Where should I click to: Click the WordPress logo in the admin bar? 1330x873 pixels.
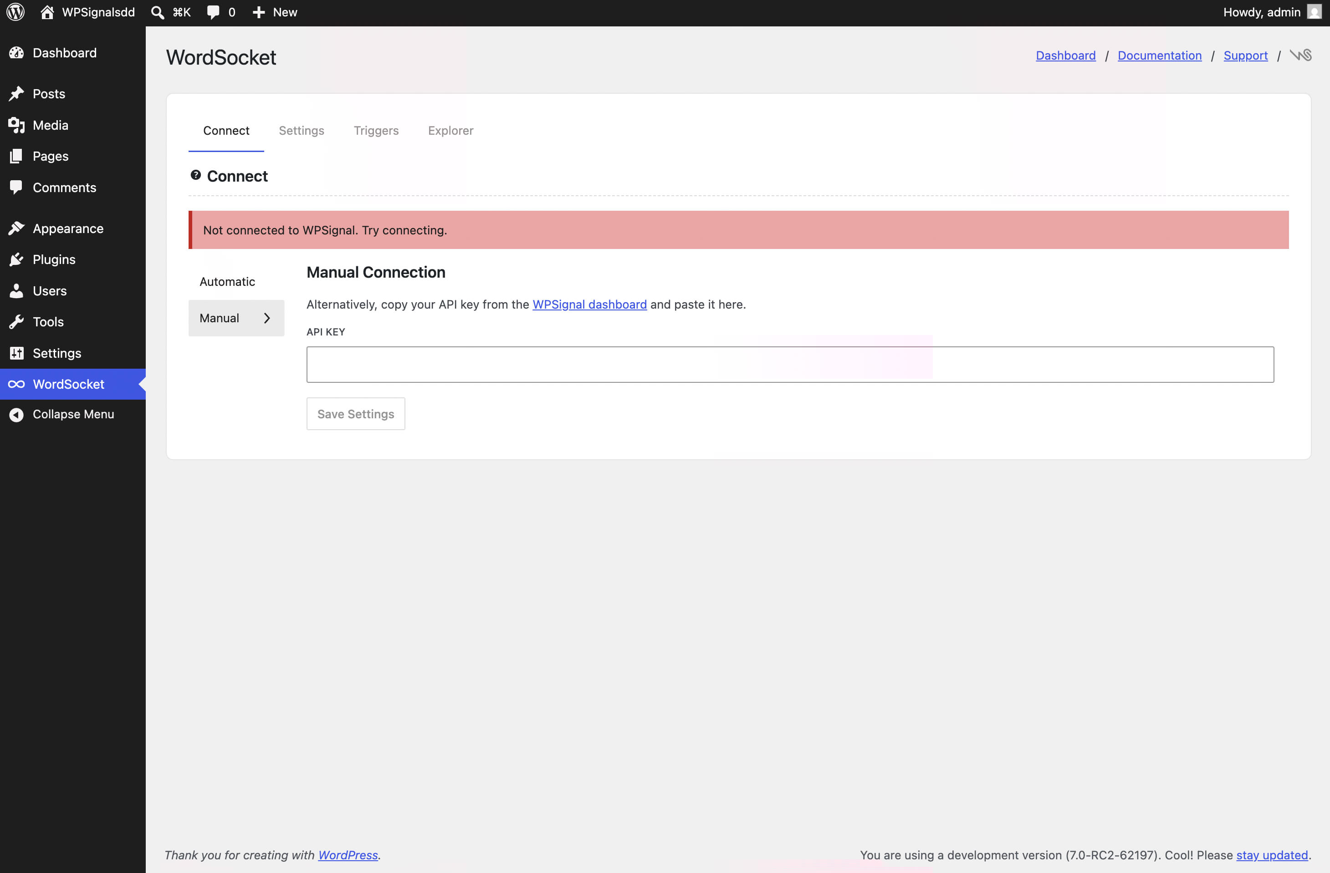click(15, 12)
